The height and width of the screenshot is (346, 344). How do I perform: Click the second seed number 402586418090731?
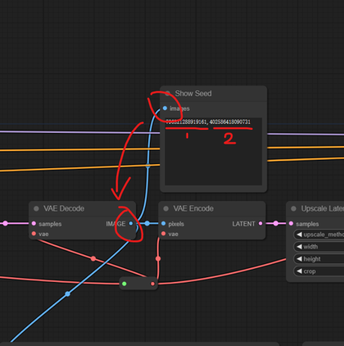tap(230, 122)
